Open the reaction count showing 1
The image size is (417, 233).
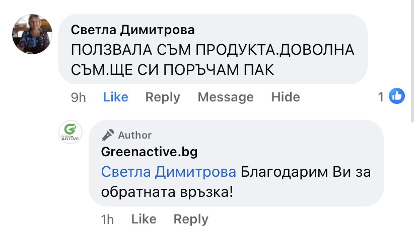(x=381, y=97)
